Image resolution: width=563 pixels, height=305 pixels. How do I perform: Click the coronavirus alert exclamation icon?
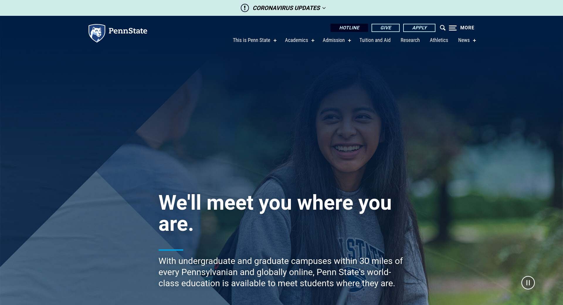pyautogui.click(x=245, y=8)
